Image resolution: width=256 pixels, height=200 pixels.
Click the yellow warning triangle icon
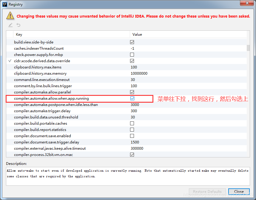coord(10,15)
